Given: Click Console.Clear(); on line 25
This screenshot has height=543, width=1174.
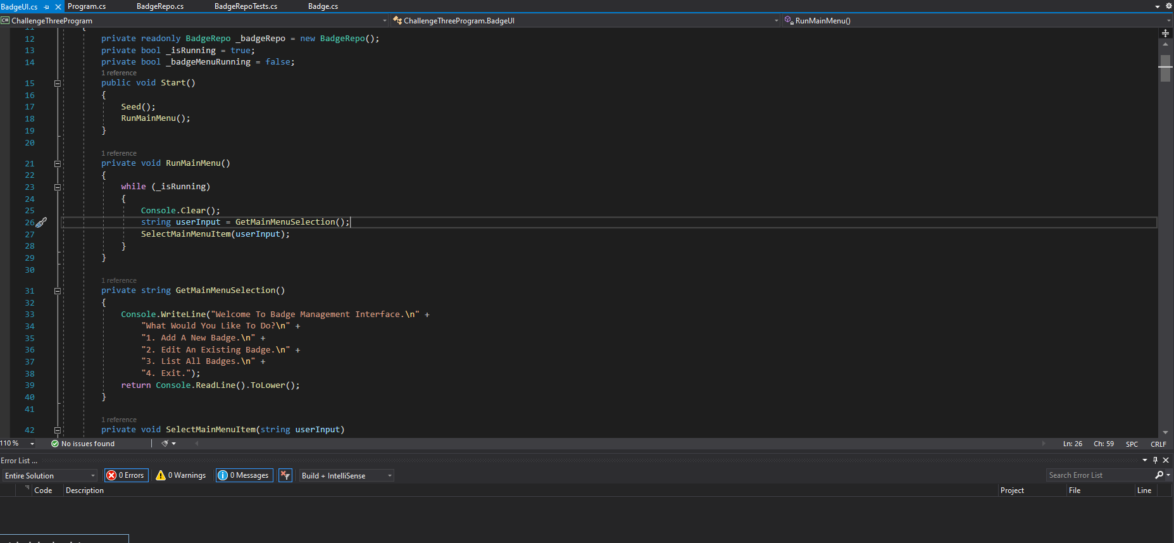Looking at the screenshot, I should point(180,211).
